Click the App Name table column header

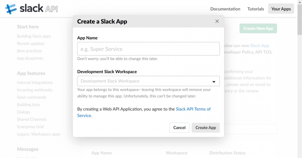point(102,153)
